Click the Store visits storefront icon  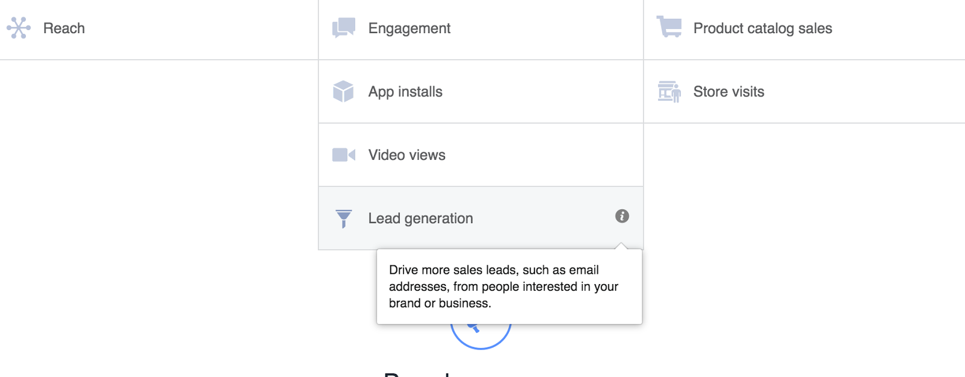tap(669, 92)
